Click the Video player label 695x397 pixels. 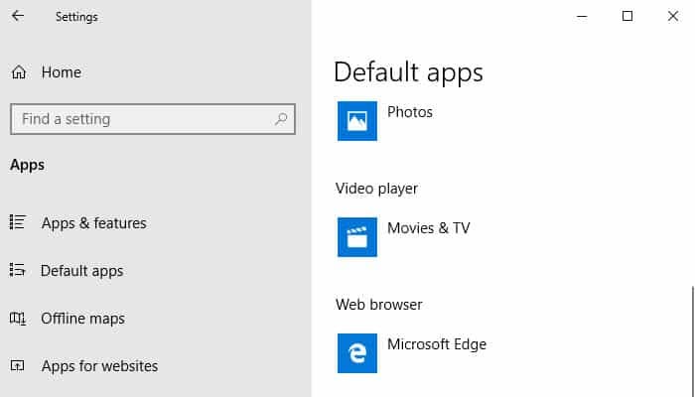point(376,189)
